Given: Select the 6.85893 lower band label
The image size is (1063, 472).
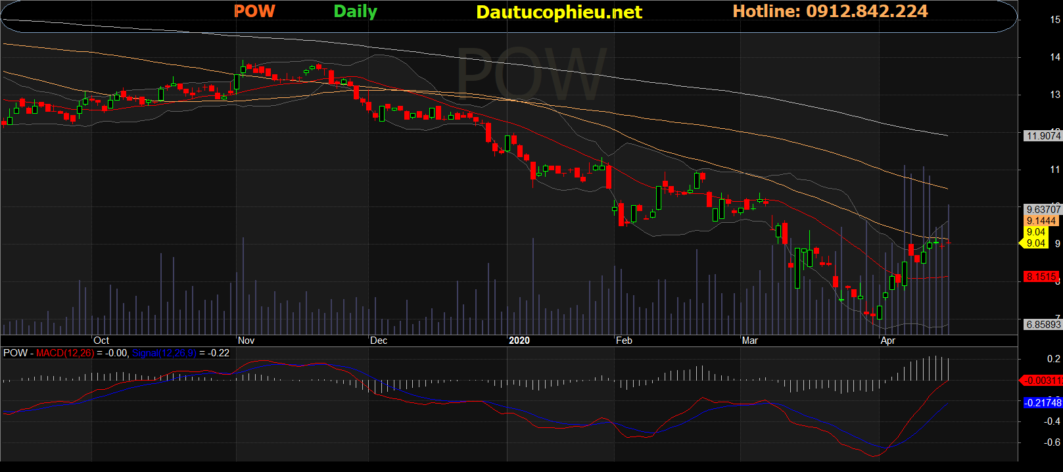Looking at the screenshot, I should click(x=1043, y=324).
